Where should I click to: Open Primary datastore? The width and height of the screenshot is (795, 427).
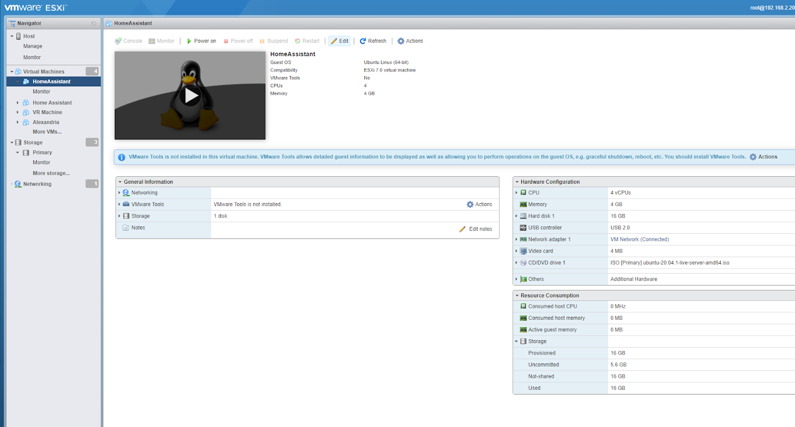pyautogui.click(x=42, y=152)
